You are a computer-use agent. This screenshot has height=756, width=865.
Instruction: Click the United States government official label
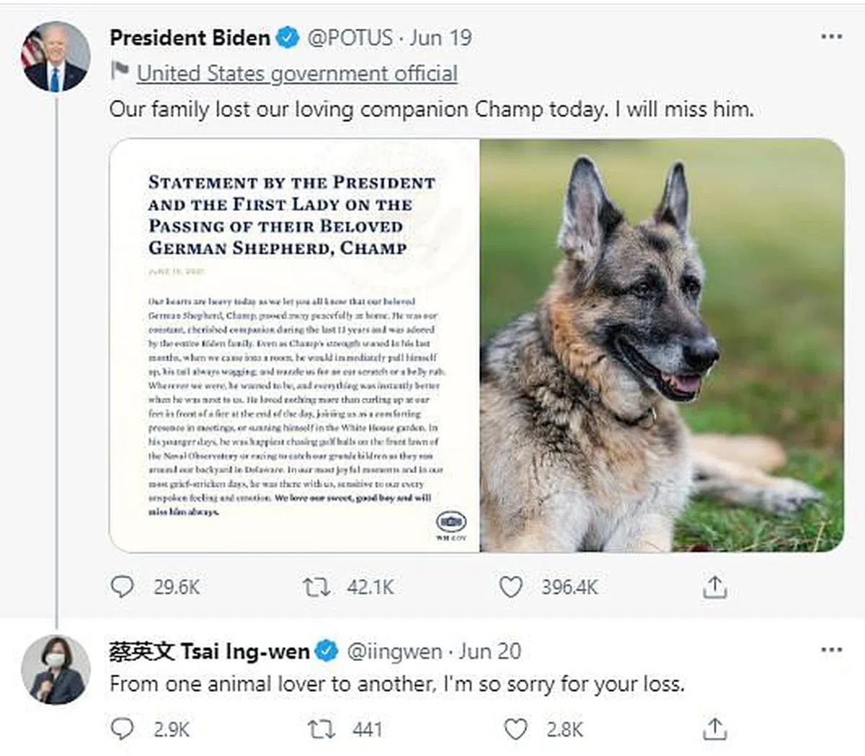pyautogui.click(x=297, y=74)
